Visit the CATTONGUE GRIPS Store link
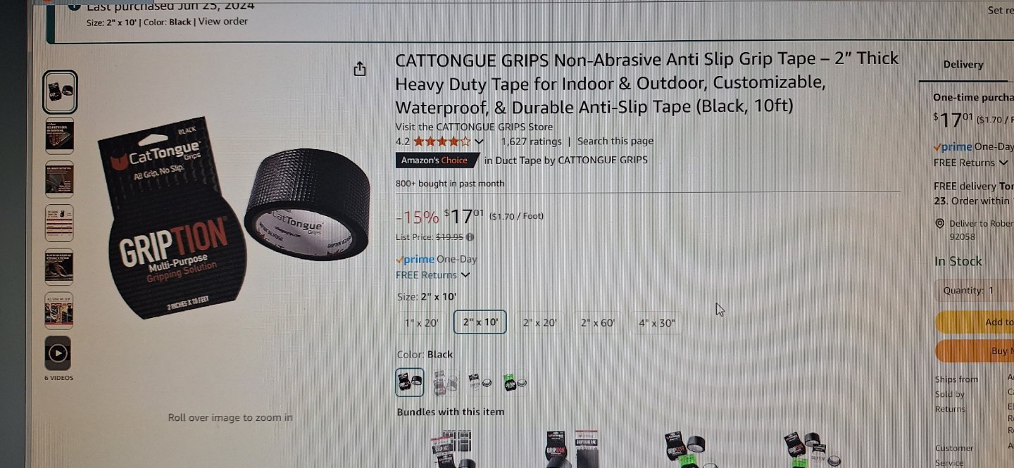The height and width of the screenshot is (468, 1014). pyautogui.click(x=474, y=127)
